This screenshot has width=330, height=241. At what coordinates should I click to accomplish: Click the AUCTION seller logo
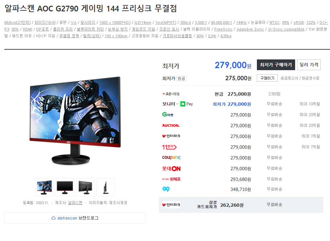click(171, 126)
